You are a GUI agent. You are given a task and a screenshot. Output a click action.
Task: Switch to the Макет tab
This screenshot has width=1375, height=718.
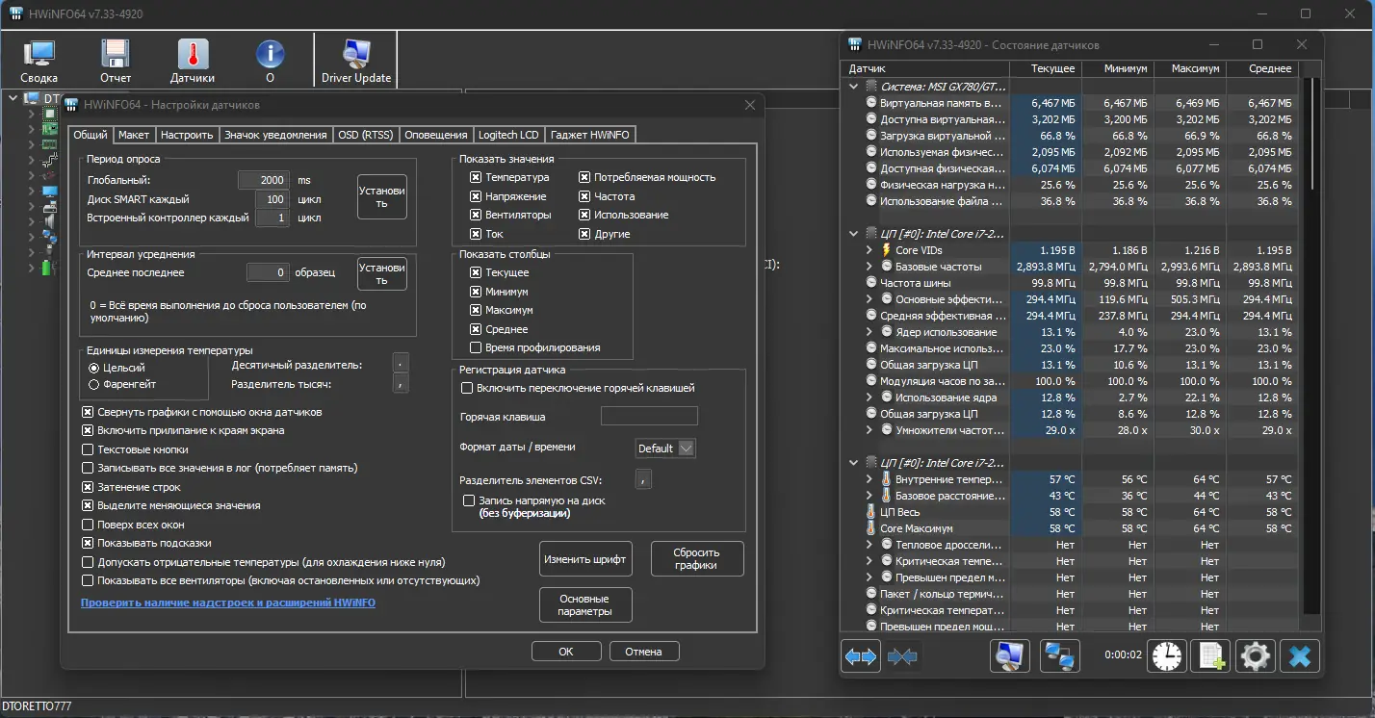click(134, 135)
